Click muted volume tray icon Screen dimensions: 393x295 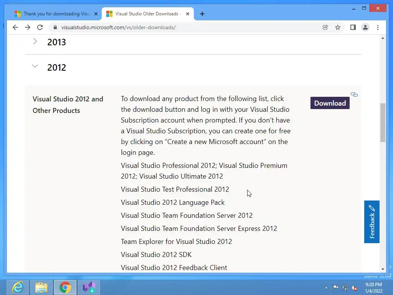pyautogui.click(x=354, y=288)
